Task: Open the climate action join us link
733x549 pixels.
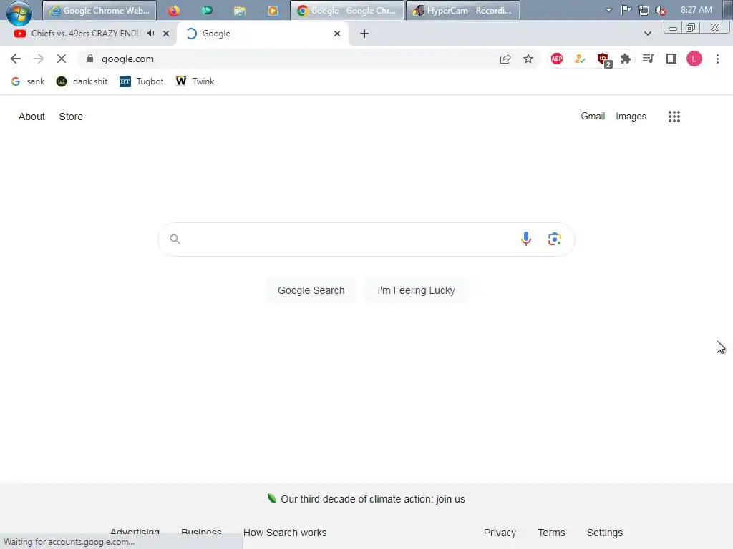Action: click(x=373, y=499)
